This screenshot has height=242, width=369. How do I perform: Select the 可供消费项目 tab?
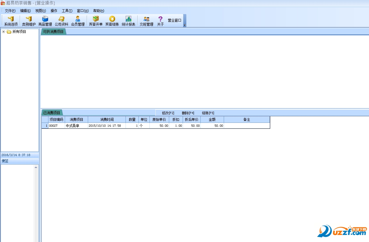click(x=53, y=32)
